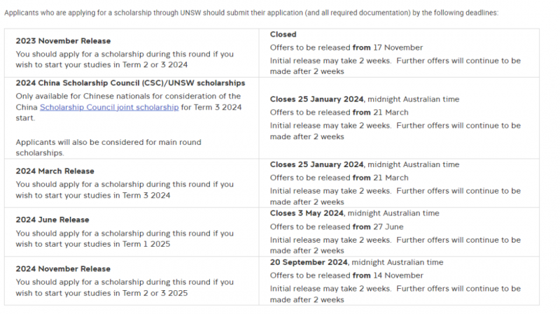
Task: Click the Only available for Chinese nationals text
Action: tap(129, 107)
